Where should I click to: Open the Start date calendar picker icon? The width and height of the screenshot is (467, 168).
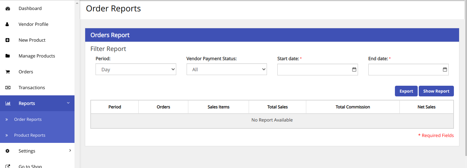click(354, 70)
